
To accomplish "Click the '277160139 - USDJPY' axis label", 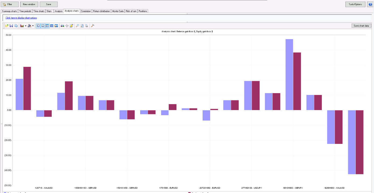I will pos(252,188).
